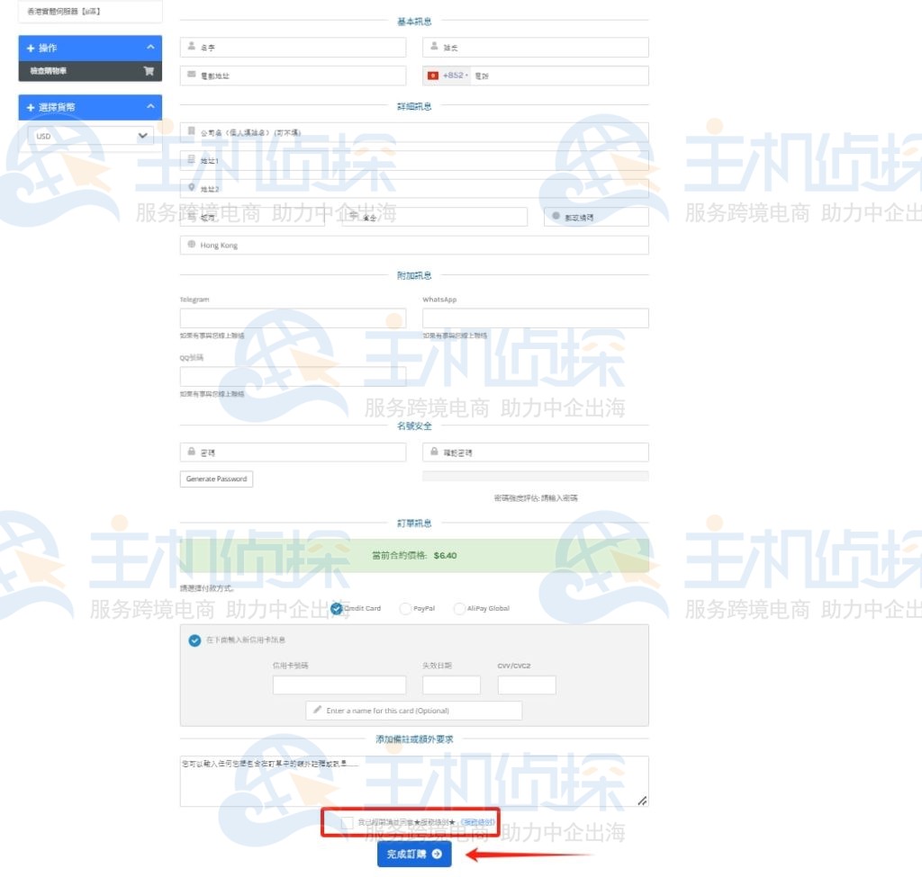Click the building icon in the company name field

pos(191,130)
